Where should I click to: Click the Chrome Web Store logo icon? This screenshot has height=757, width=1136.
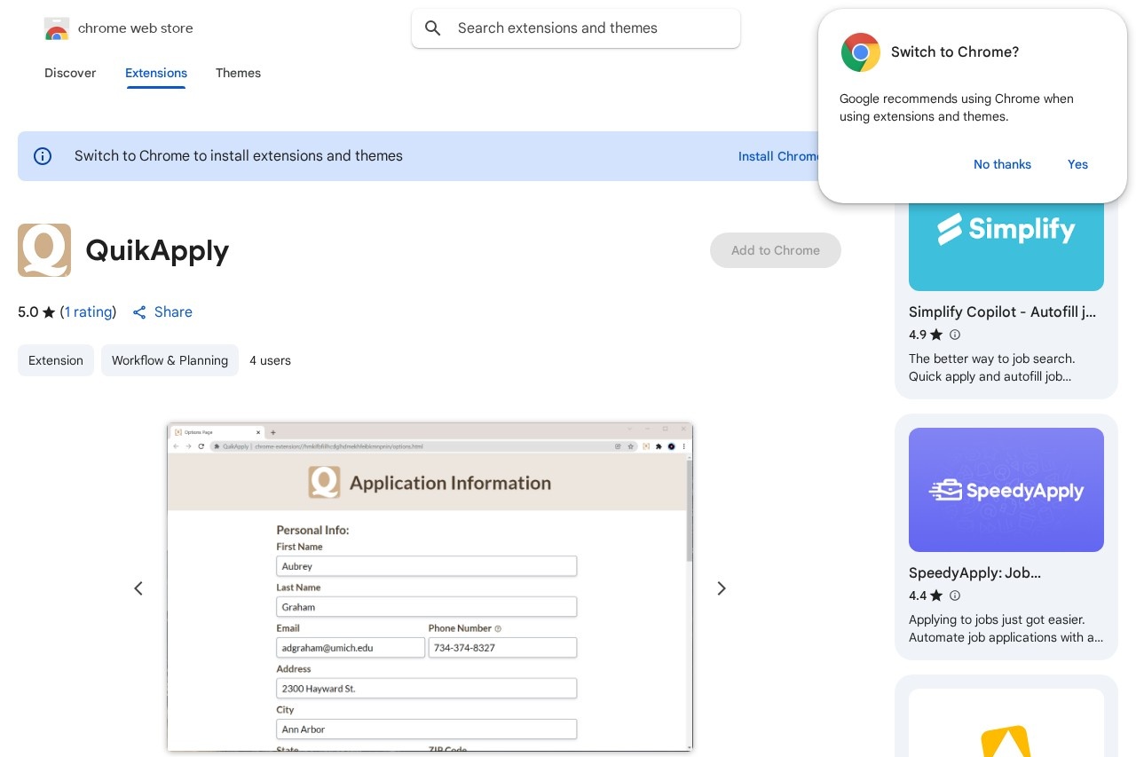pos(57,28)
